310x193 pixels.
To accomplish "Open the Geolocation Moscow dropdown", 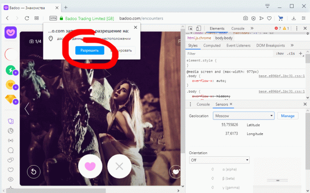I will point(243,116).
